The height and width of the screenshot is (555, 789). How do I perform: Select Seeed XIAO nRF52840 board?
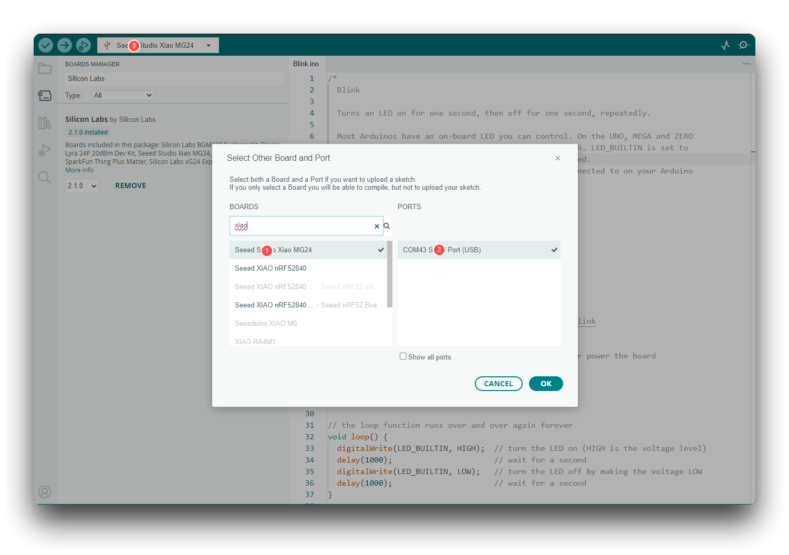click(x=308, y=268)
